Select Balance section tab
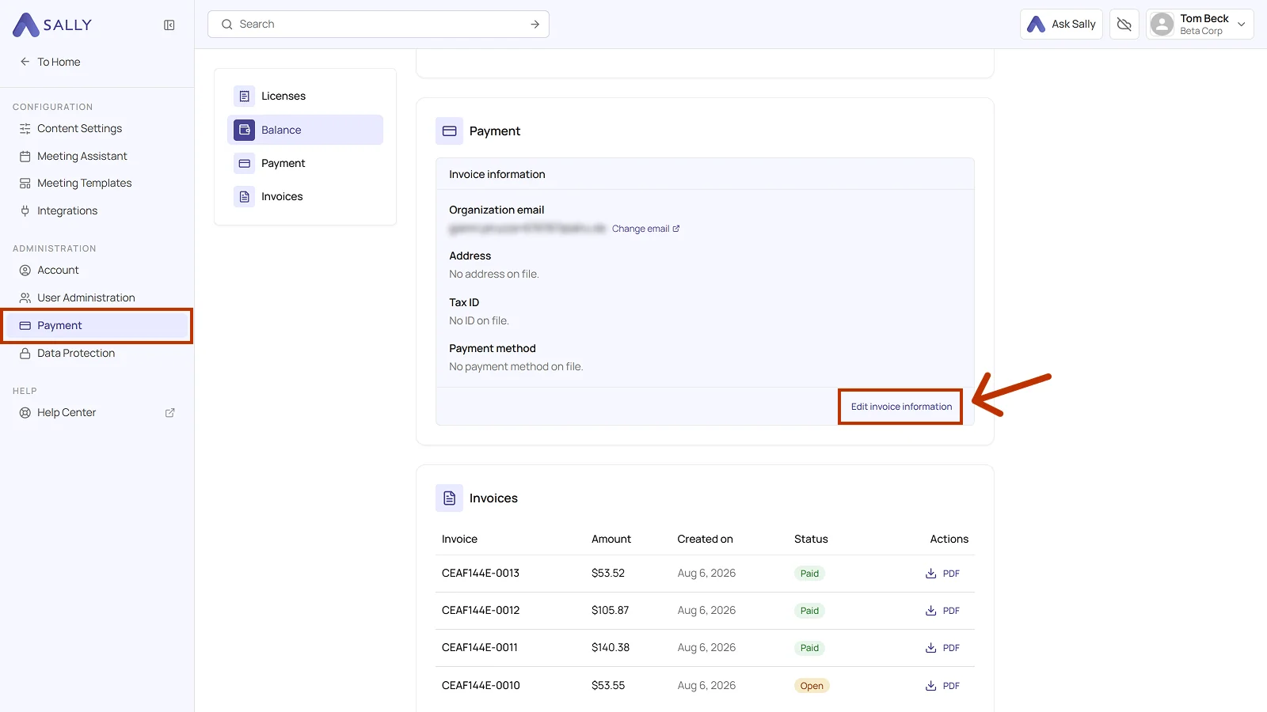Screen dimensions: 1267x712 (x=305, y=130)
